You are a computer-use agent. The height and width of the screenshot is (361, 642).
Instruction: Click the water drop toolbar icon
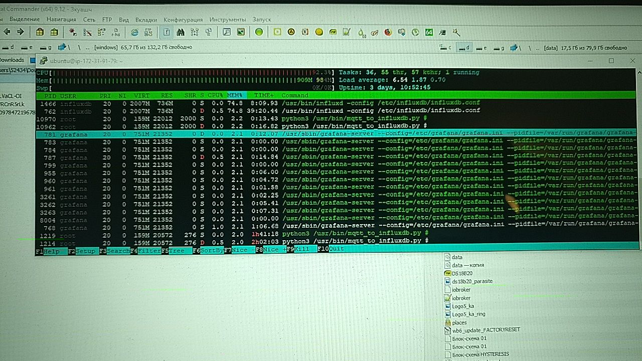(x=361, y=32)
